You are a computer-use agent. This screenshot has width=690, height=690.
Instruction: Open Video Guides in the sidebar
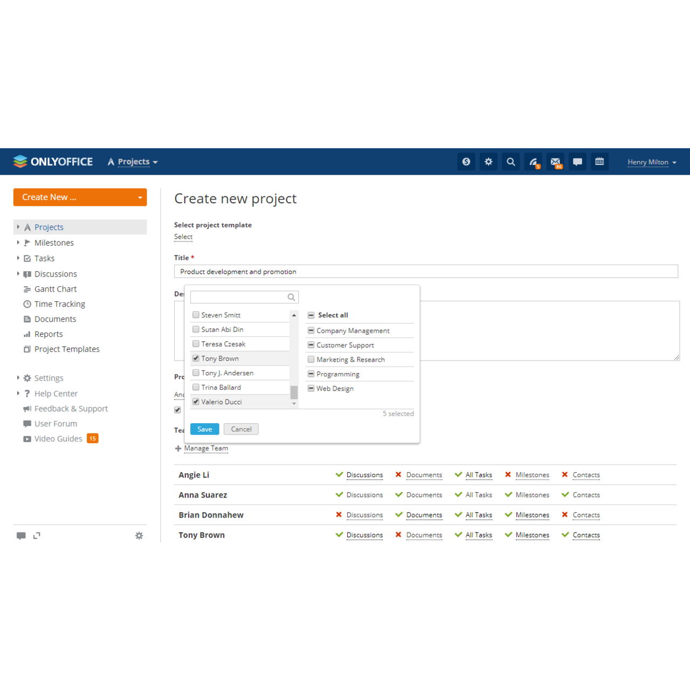click(58, 439)
